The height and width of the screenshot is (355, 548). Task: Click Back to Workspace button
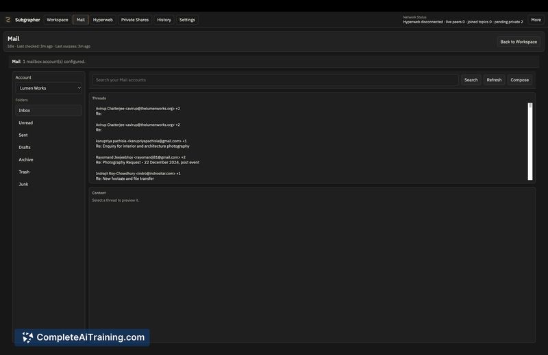[x=519, y=42]
